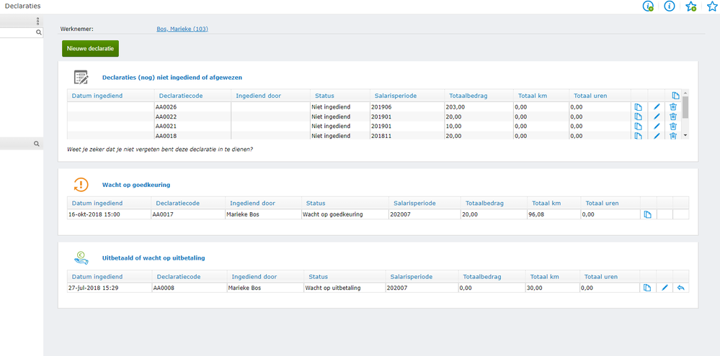Click the add info icon with green plus
Screen dimensions: 720x356
(x=648, y=6)
